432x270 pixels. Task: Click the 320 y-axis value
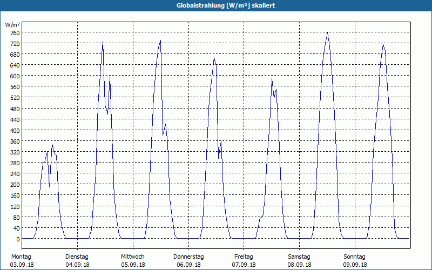coord(15,152)
